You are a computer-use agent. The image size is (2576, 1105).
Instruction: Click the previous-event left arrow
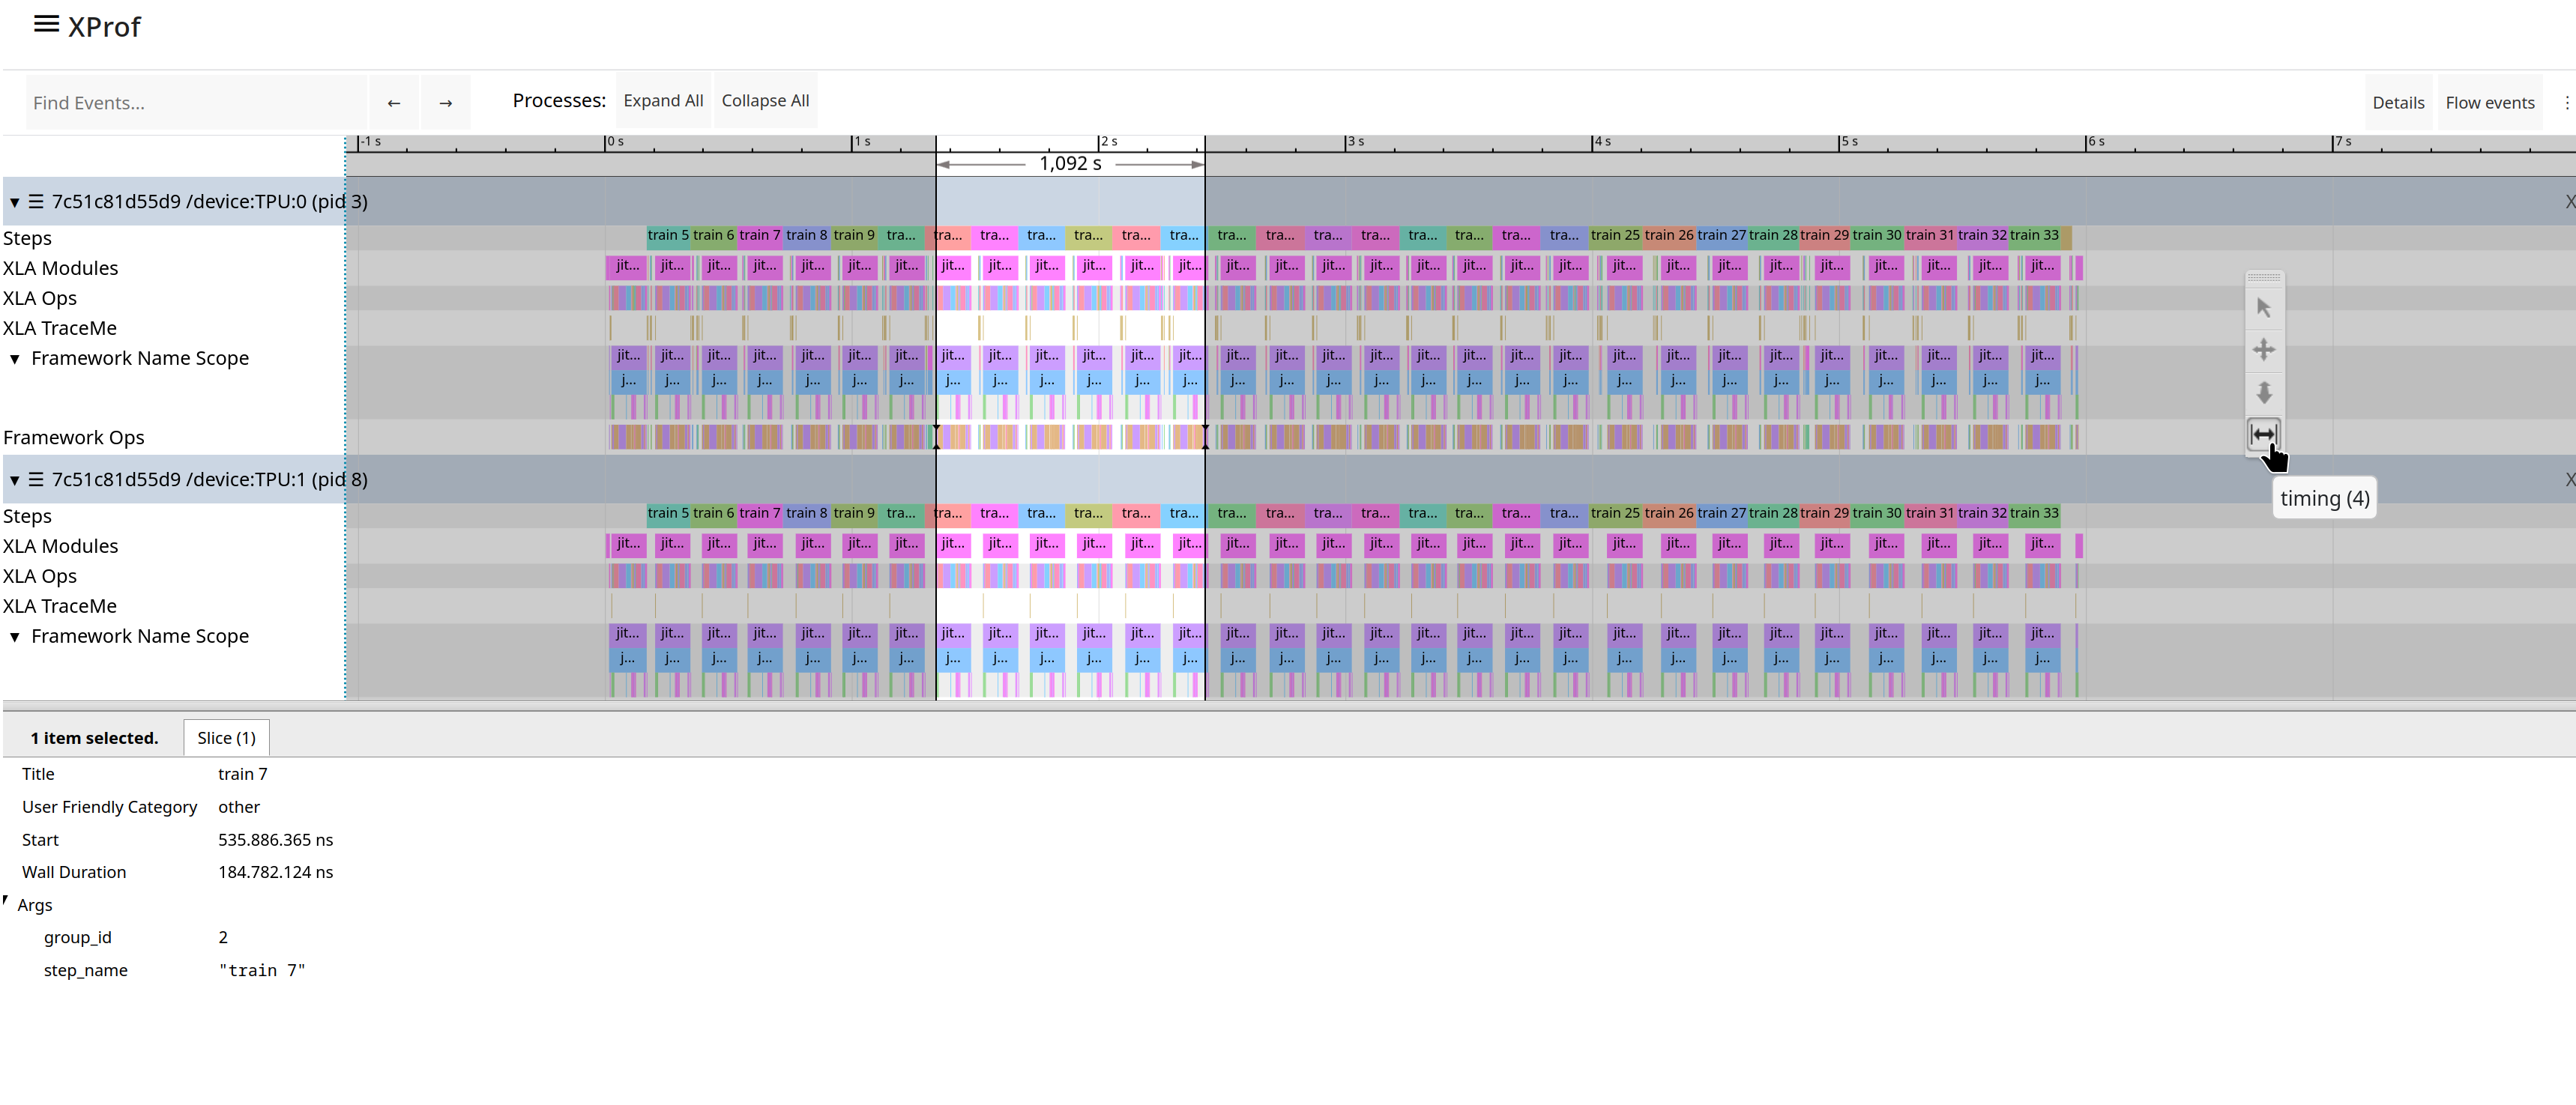tap(394, 102)
